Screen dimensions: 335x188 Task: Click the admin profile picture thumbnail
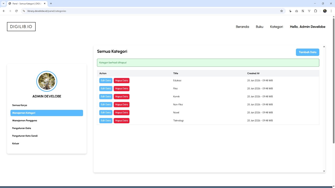pyautogui.click(x=47, y=81)
